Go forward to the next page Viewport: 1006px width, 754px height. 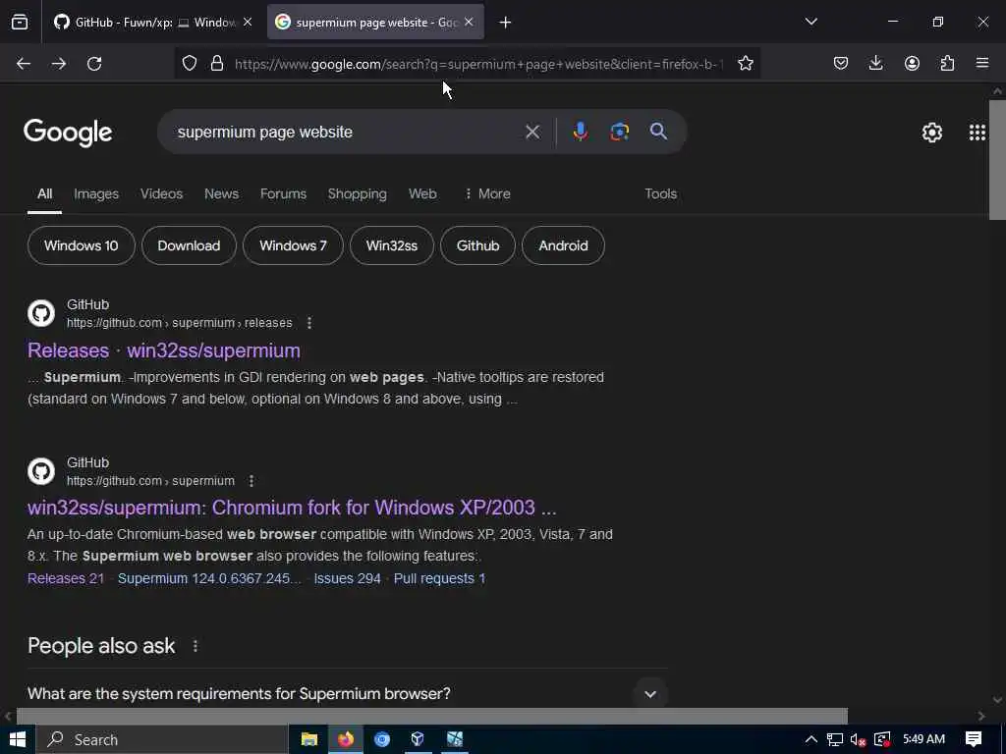(59, 64)
